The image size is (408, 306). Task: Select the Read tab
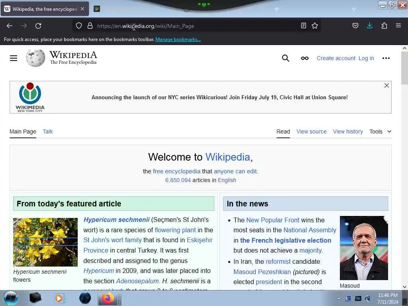coord(283,131)
